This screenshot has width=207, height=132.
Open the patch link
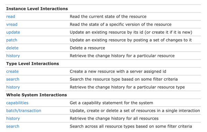click(x=12, y=40)
